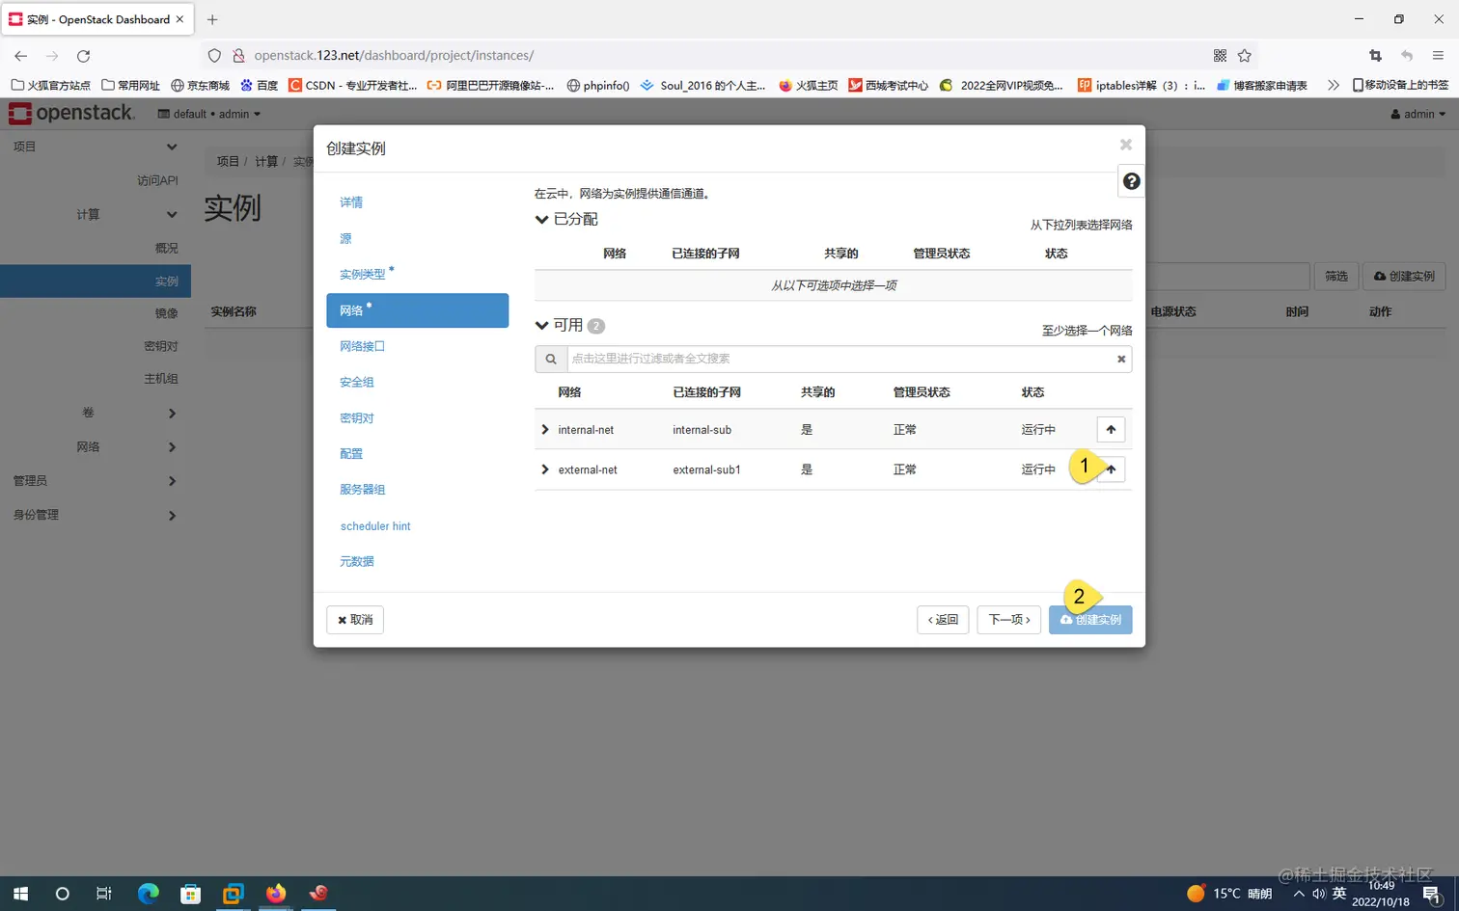Allocate internal-net using its up arrow button
This screenshot has height=911, width=1459.
tap(1111, 430)
